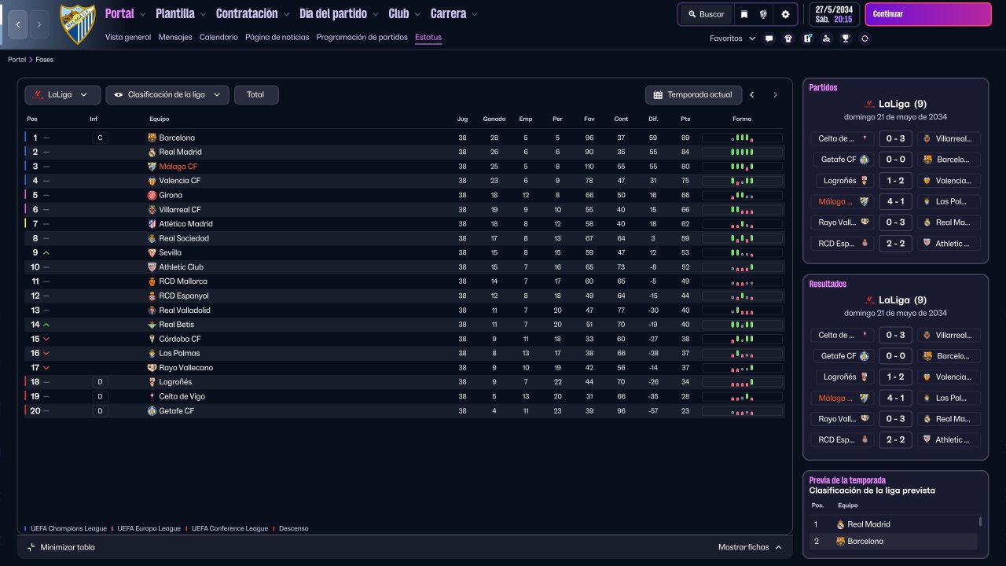This screenshot has height=566, width=1006.
Task: Click Minimizar tabla button
Action: (x=61, y=547)
